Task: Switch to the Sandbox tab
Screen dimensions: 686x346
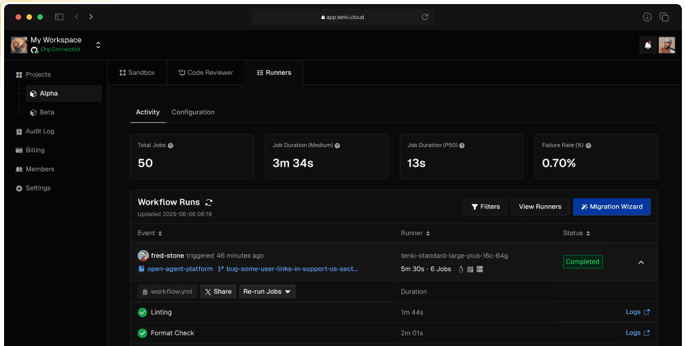Action: point(137,73)
